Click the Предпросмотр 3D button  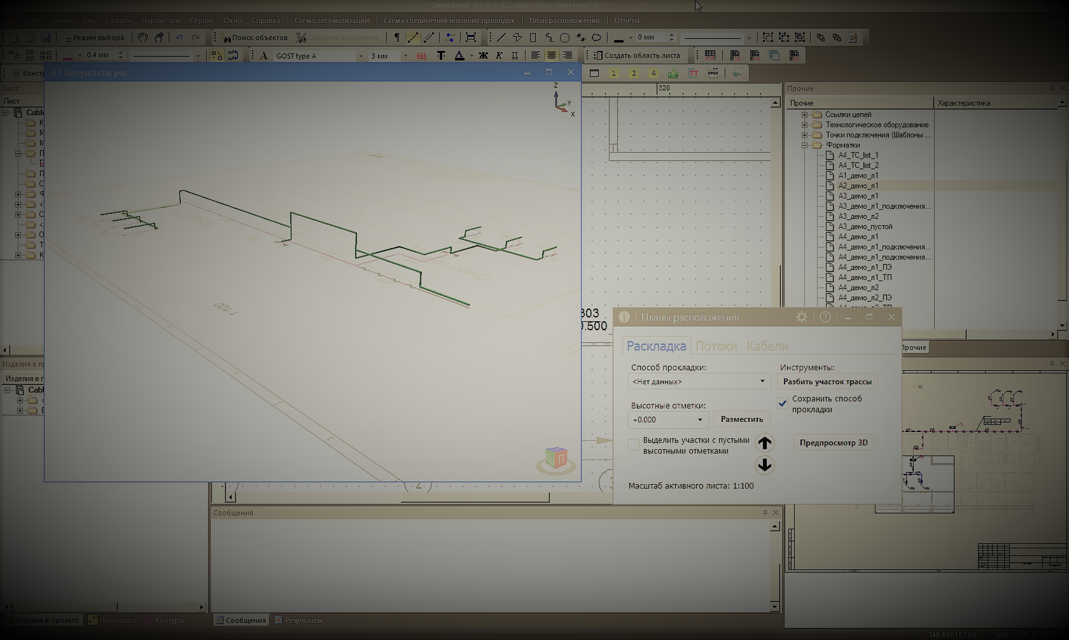click(834, 443)
